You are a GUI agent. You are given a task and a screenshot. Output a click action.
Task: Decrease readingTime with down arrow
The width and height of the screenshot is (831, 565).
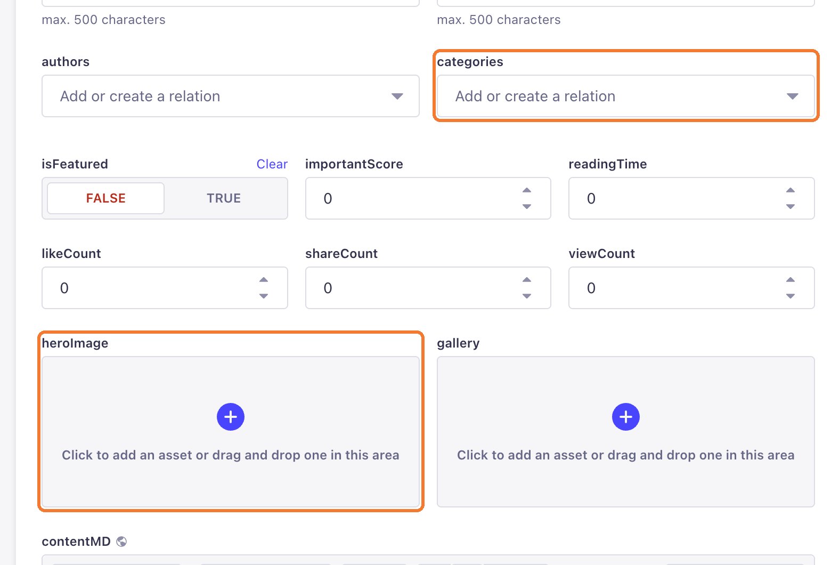pyautogui.click(x=791, y=206)
